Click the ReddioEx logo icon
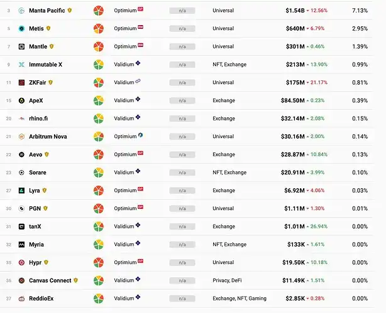 click(22, 299)
